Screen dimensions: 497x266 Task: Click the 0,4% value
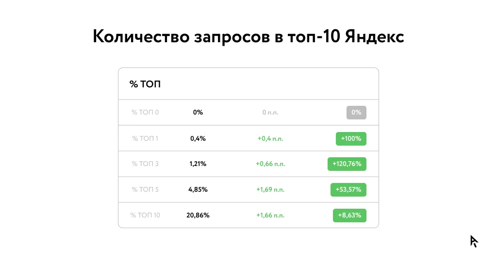[198, 138]
